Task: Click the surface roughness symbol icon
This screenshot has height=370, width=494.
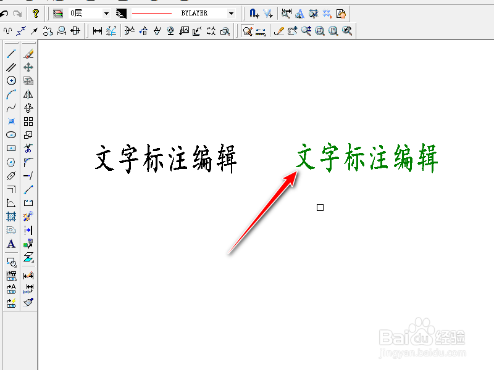Action: click(x=157, y=31)
